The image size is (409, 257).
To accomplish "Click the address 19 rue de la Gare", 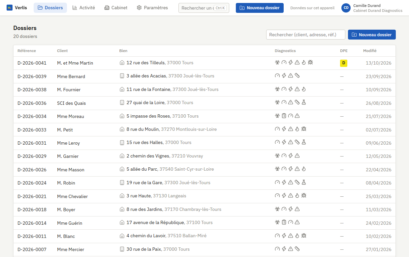I will (x=144, y=183).
